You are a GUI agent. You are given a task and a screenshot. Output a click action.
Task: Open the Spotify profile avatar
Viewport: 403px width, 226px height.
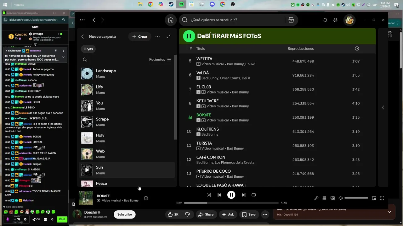click(349, 20)
